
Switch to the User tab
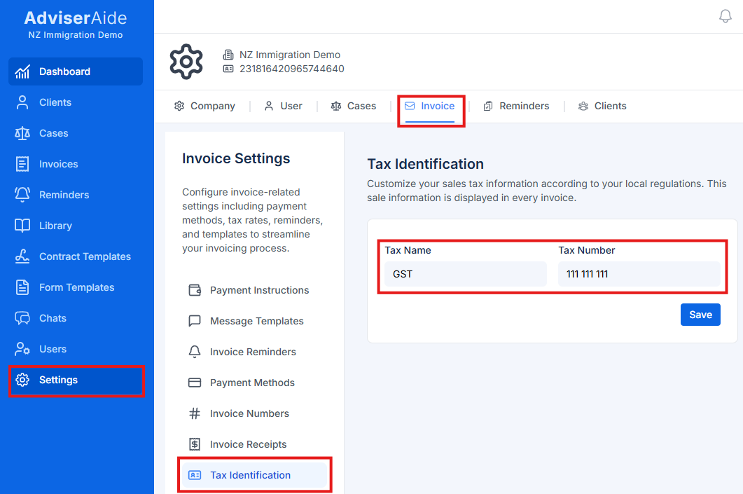tap(284, 106)
